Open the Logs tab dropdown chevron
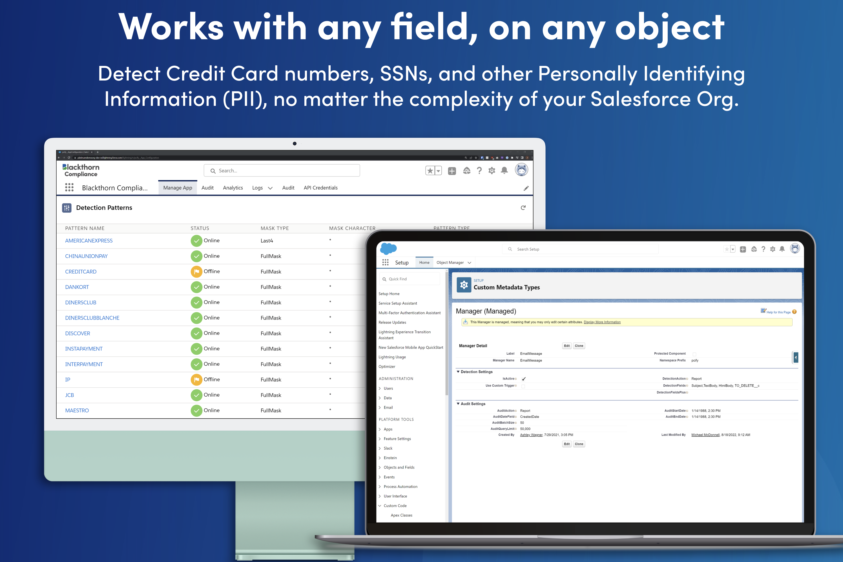The width and height of the screenshot is (843, 562). (x=270, y=188)
